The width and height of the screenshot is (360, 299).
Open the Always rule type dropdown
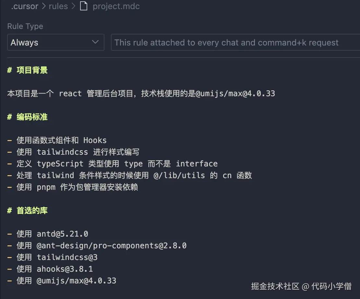pyautogui.click(x=55, y=42)
